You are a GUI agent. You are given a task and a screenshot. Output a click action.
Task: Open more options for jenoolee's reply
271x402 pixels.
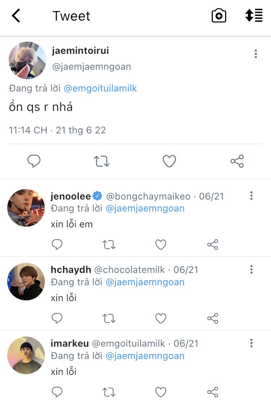(251, 196)
